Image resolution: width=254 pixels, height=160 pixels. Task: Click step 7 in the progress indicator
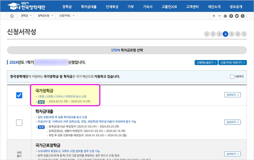click(x=244, y=34)
